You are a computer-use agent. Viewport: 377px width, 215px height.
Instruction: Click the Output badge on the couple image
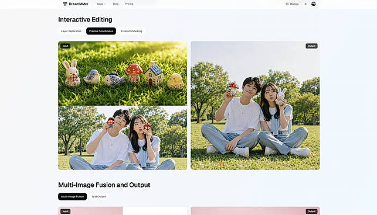(311, 46)
